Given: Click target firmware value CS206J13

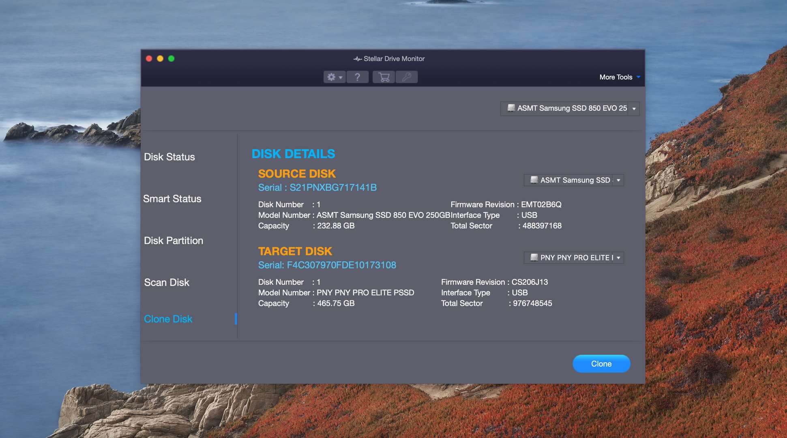Looking at the screenshot, I should coord(530,282).
